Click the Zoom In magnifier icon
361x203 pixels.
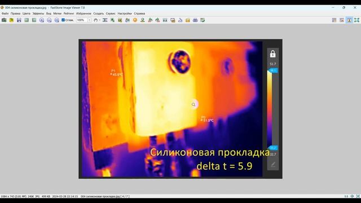(x=42, y=20)
